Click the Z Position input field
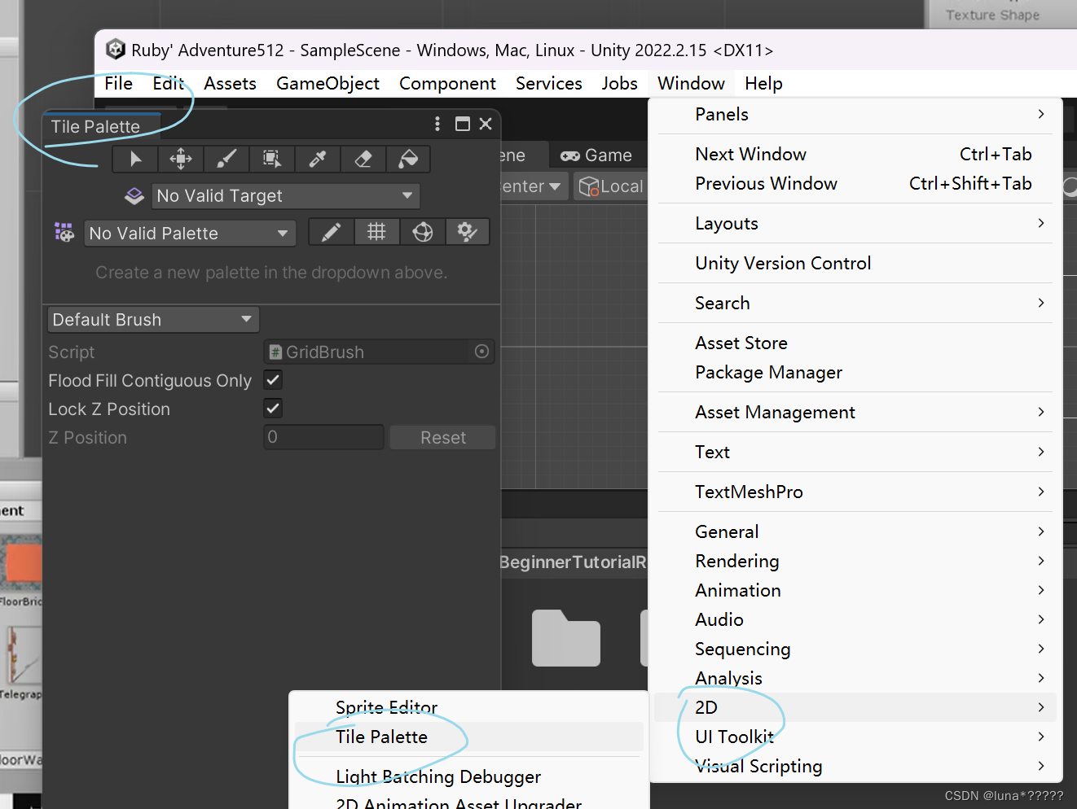The image size is (1077, 809). [x=323, y=437]
